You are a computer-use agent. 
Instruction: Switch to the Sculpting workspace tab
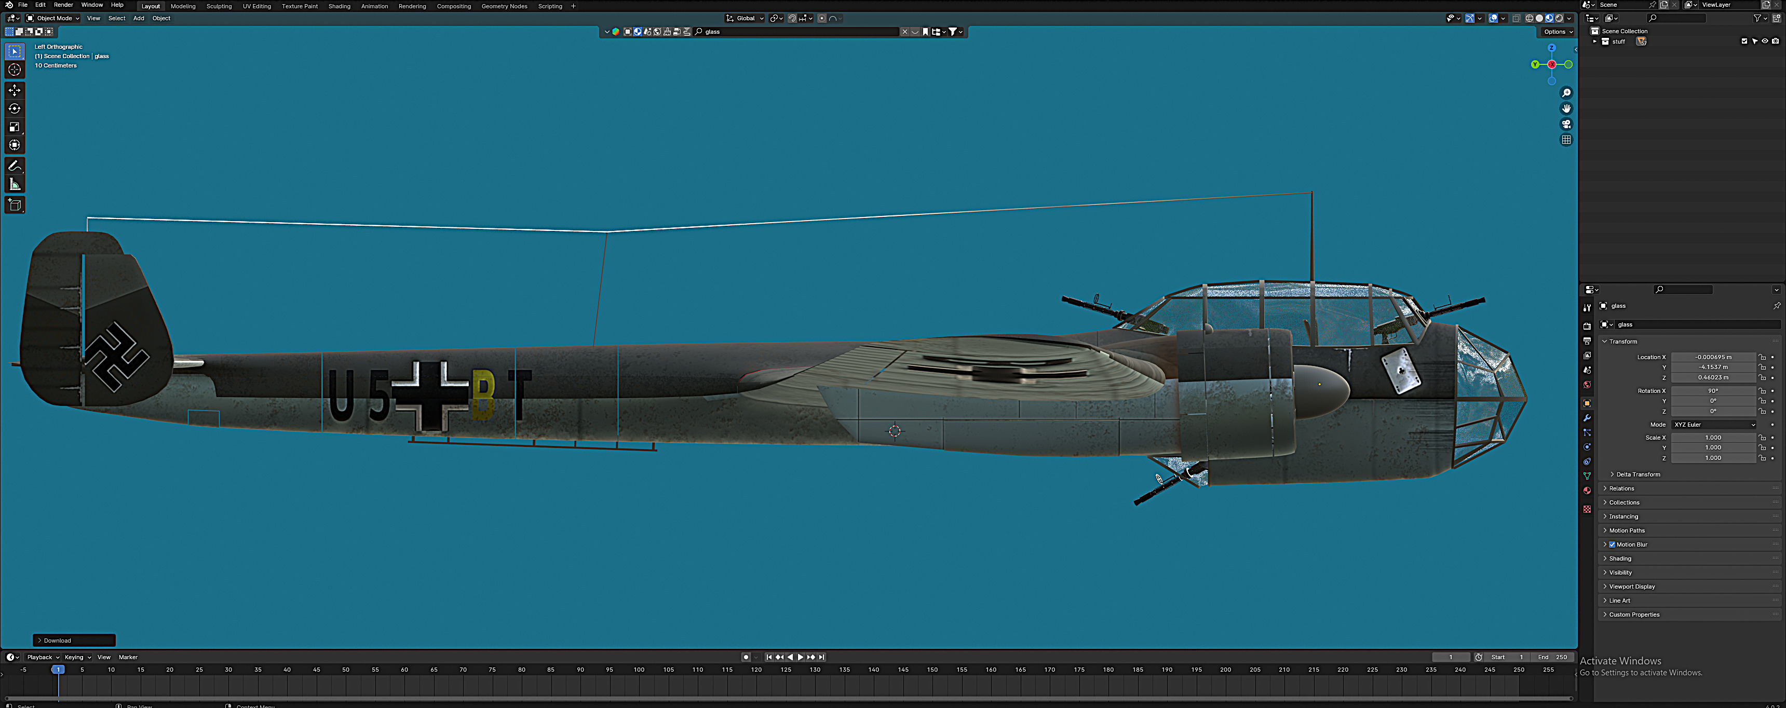tap(219, 6)
